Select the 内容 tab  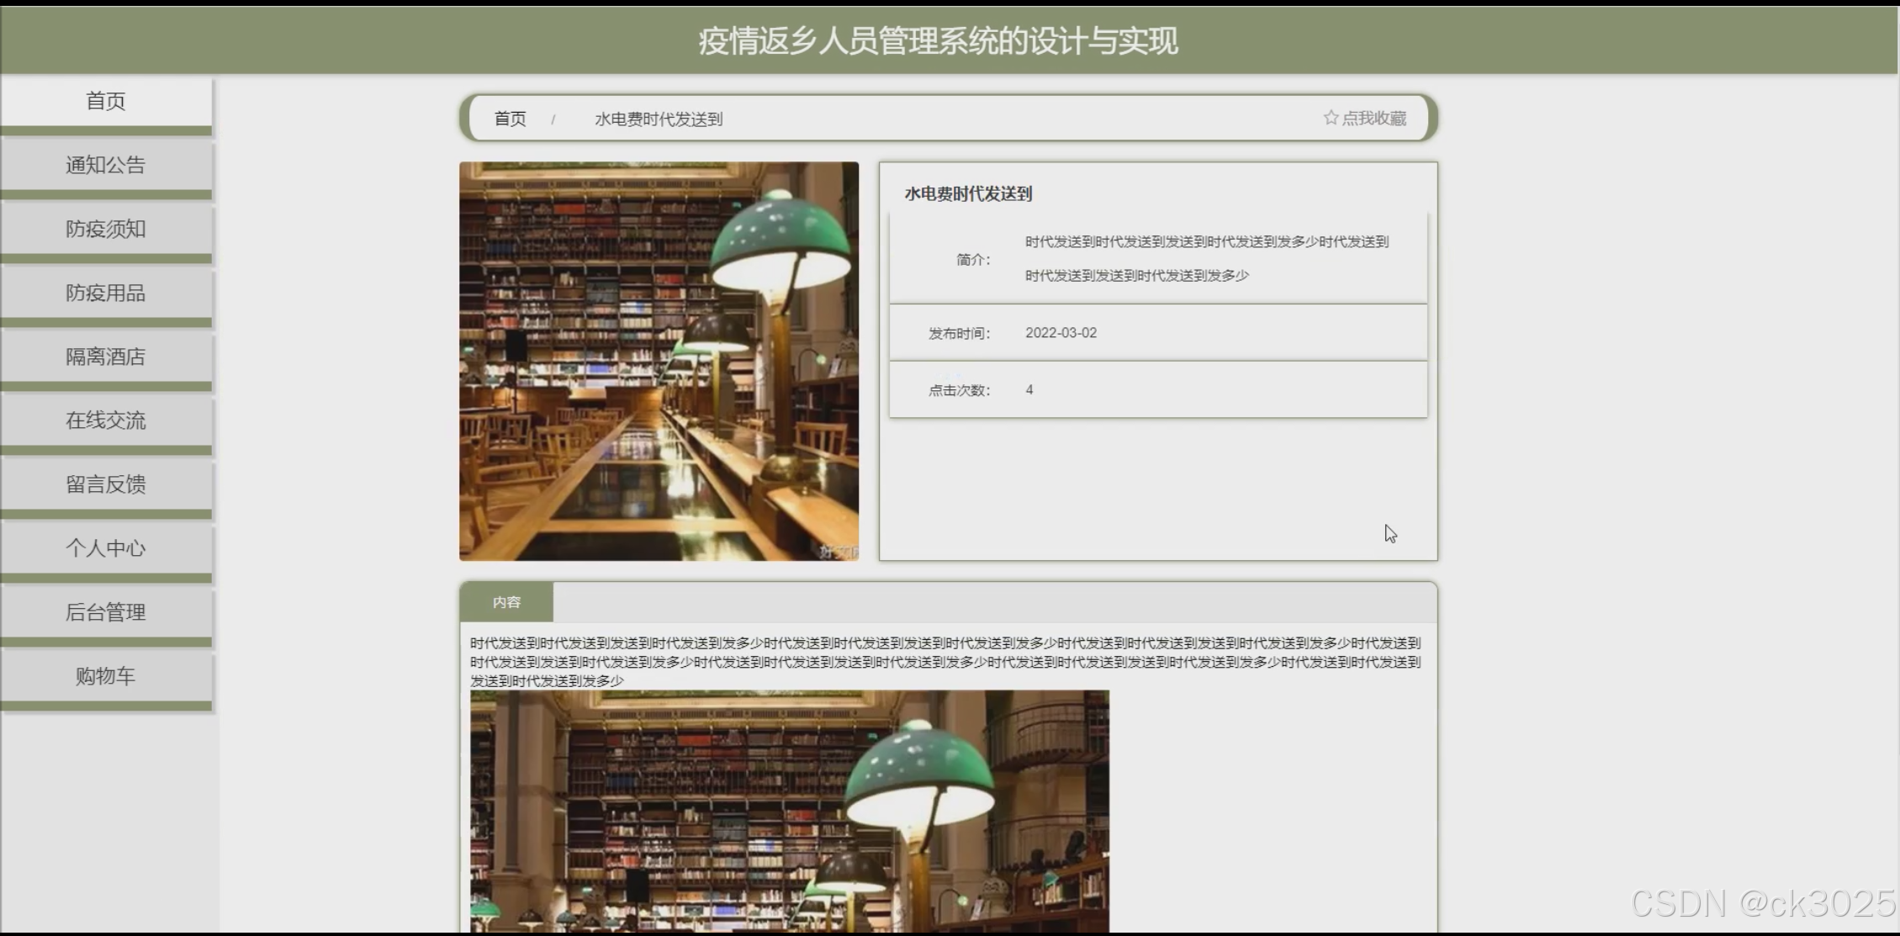506,602
